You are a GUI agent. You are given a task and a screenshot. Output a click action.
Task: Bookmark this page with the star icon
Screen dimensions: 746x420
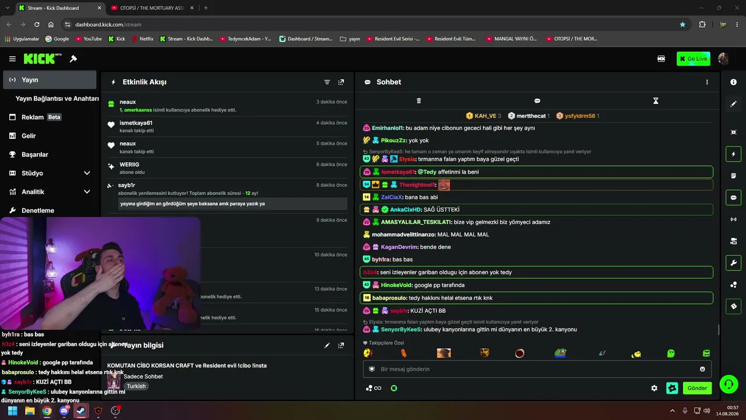tap(682, 24)
